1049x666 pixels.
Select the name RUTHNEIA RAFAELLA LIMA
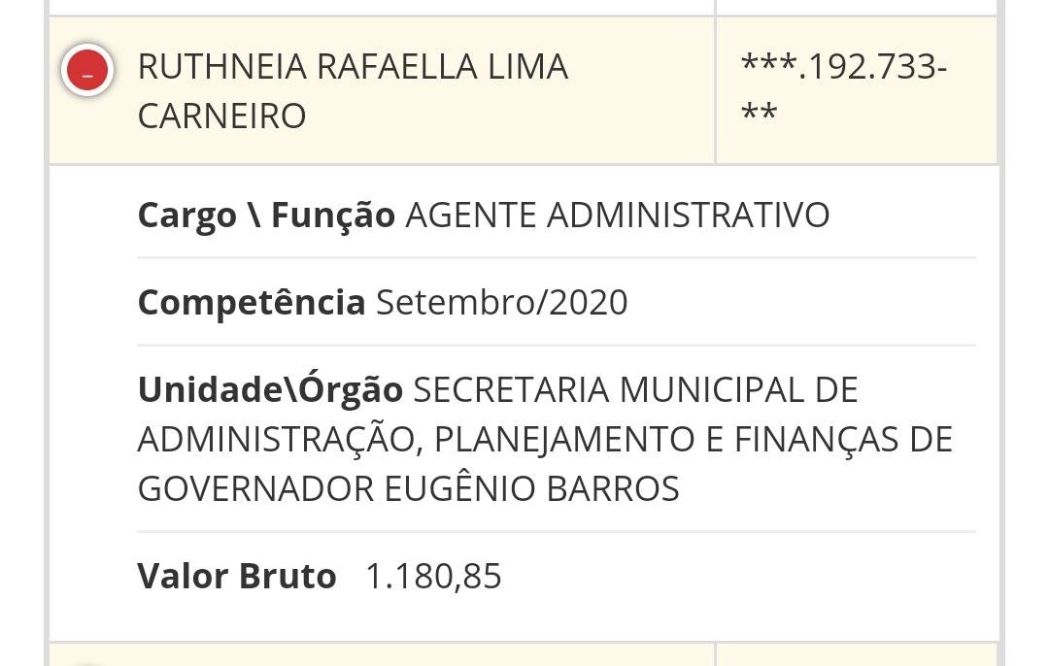point(354,67)
